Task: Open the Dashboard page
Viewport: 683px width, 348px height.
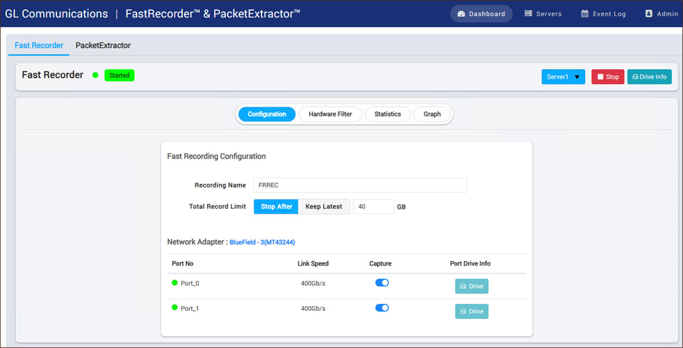Action: point(481,14)
